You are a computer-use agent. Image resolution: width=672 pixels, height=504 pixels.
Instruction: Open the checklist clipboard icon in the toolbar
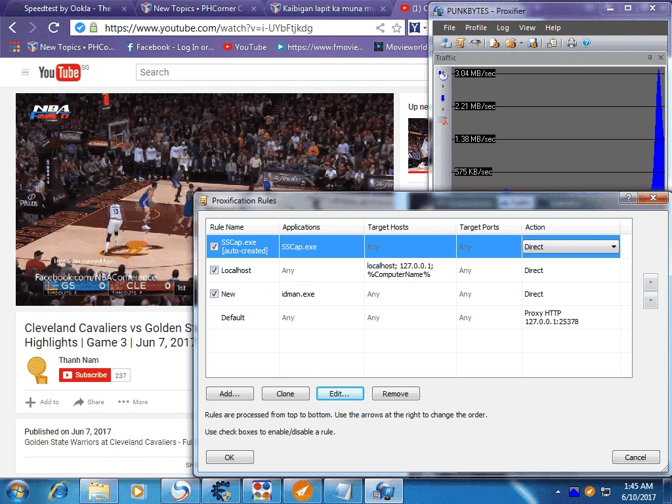click(552, 43)
